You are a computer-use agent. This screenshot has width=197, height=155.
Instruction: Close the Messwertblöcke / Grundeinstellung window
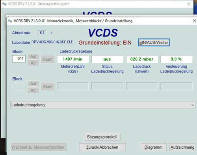point(195,21)
